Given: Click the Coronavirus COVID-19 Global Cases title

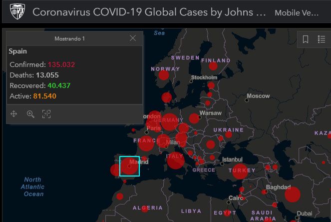Looking at the screenshot, I should [149, 12].
